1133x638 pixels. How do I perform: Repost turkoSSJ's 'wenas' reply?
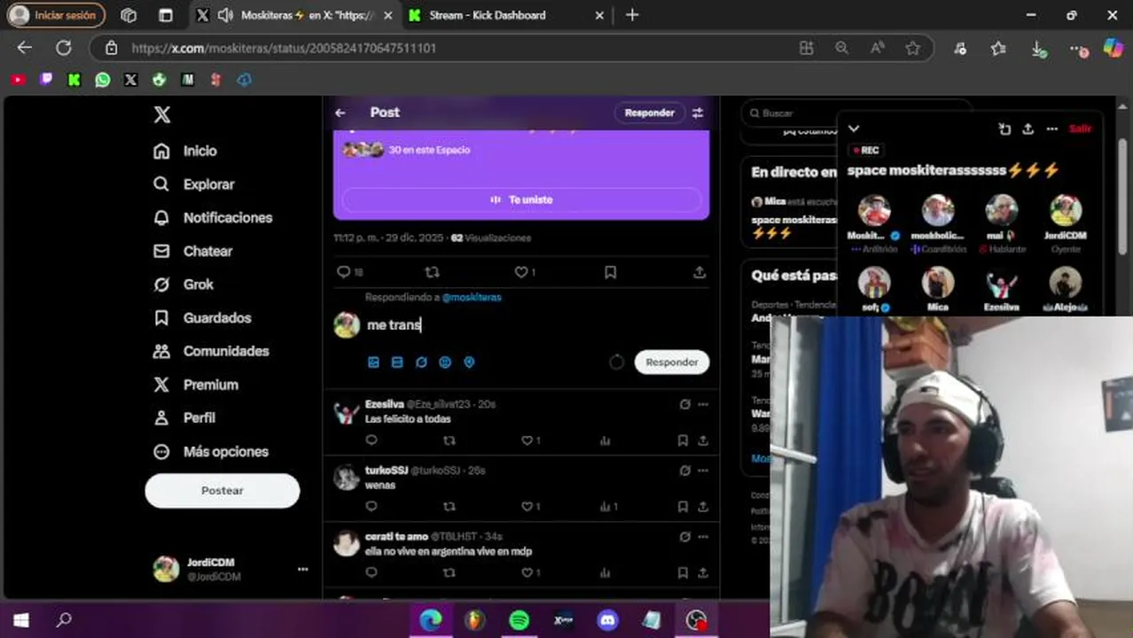[449, 507]
